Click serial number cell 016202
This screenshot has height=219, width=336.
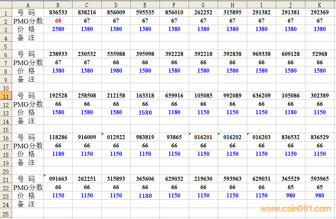[232, 137]
